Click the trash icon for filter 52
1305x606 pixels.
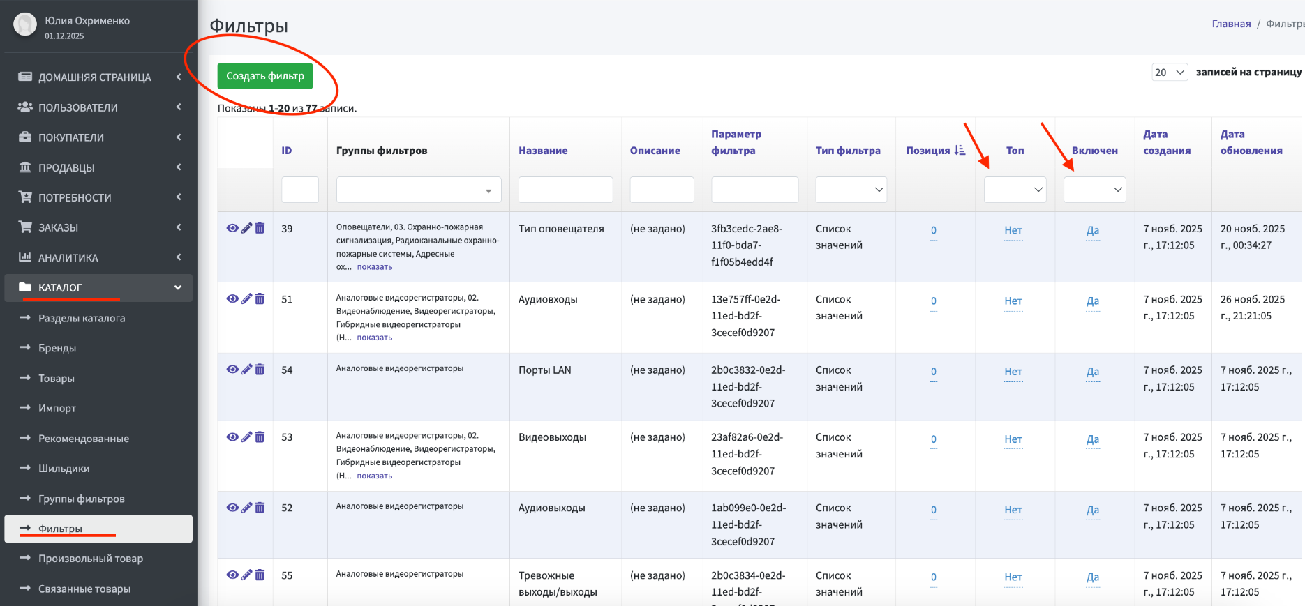click(260, 507)
